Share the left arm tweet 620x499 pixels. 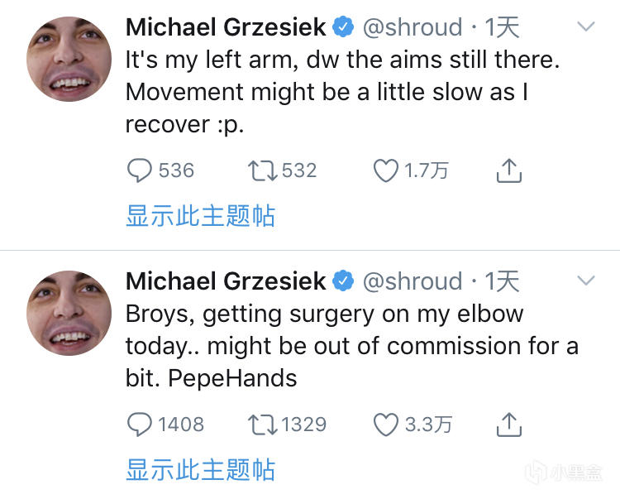coord(508,170)
